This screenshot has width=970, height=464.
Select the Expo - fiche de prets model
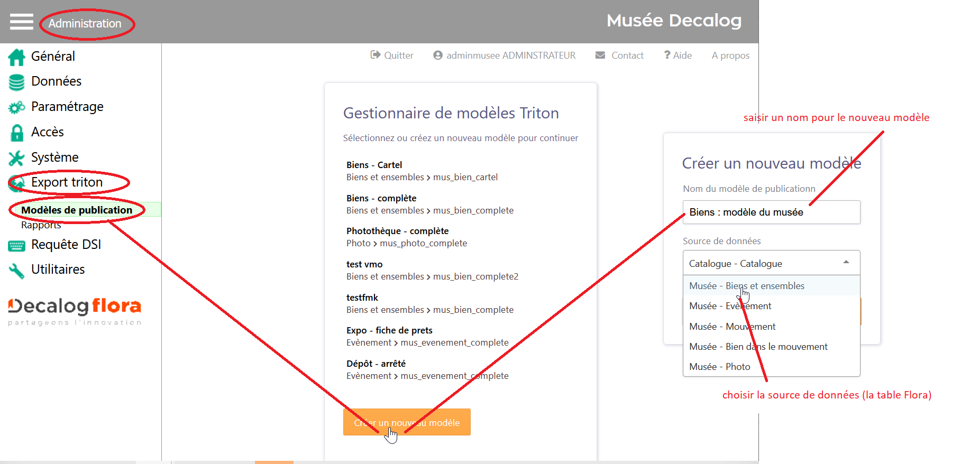tap(389, 330)
